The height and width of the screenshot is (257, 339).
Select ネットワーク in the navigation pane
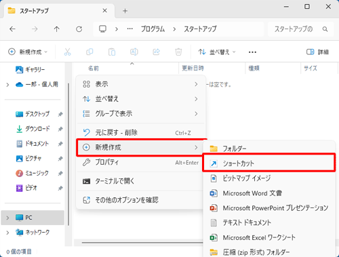[33, 232]
